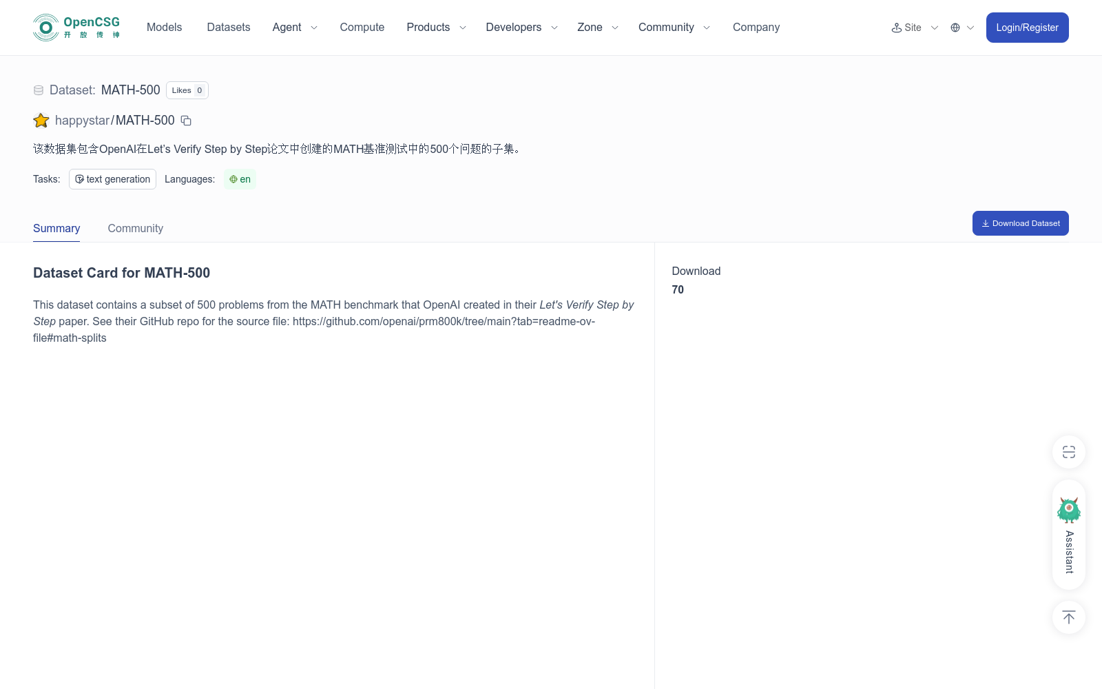The height and width of the screenshot is (689, 1102).
Task: Open the happystar user profile link
Action: coord(82,121)
